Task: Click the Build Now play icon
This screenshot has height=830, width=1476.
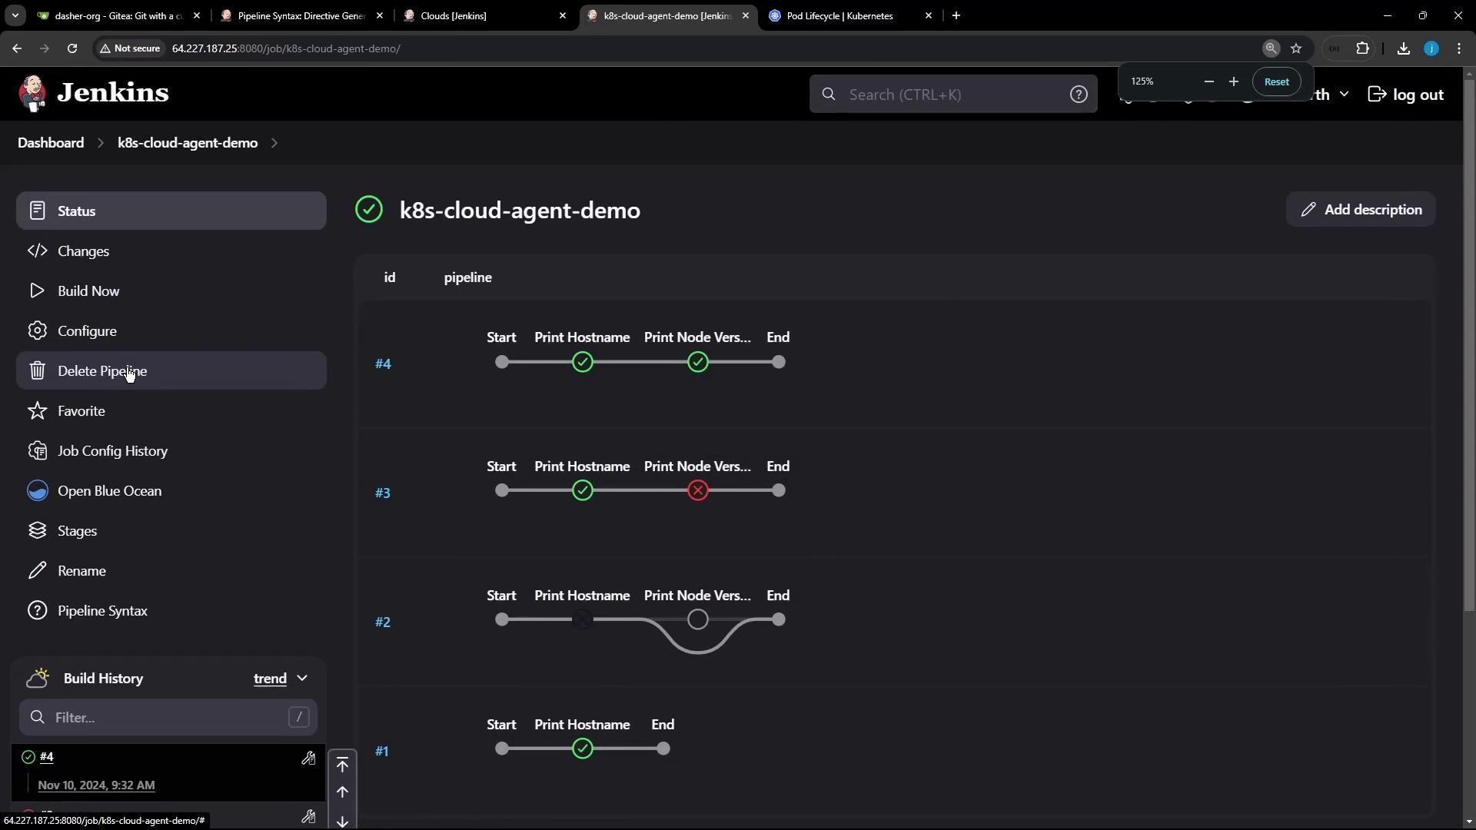Action: 37,290
